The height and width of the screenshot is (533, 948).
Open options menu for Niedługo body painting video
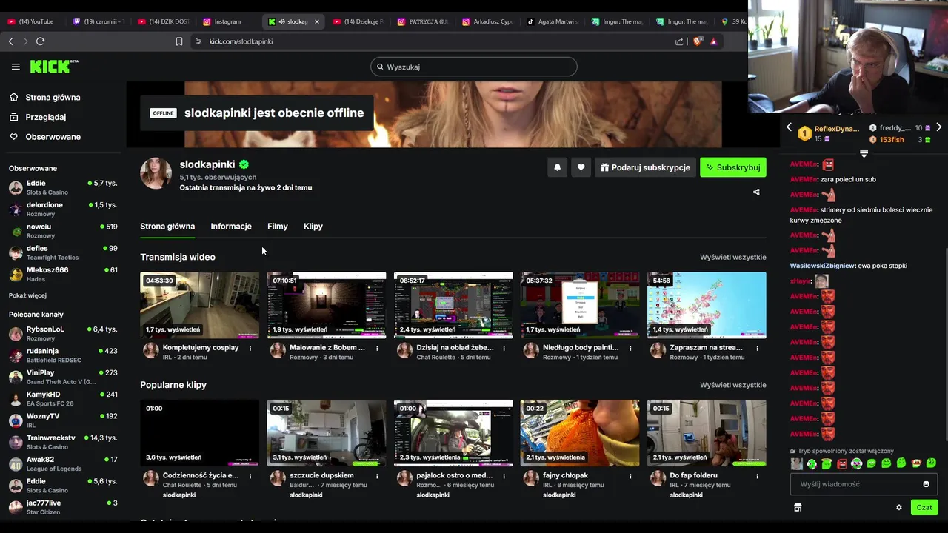(630, 348)
